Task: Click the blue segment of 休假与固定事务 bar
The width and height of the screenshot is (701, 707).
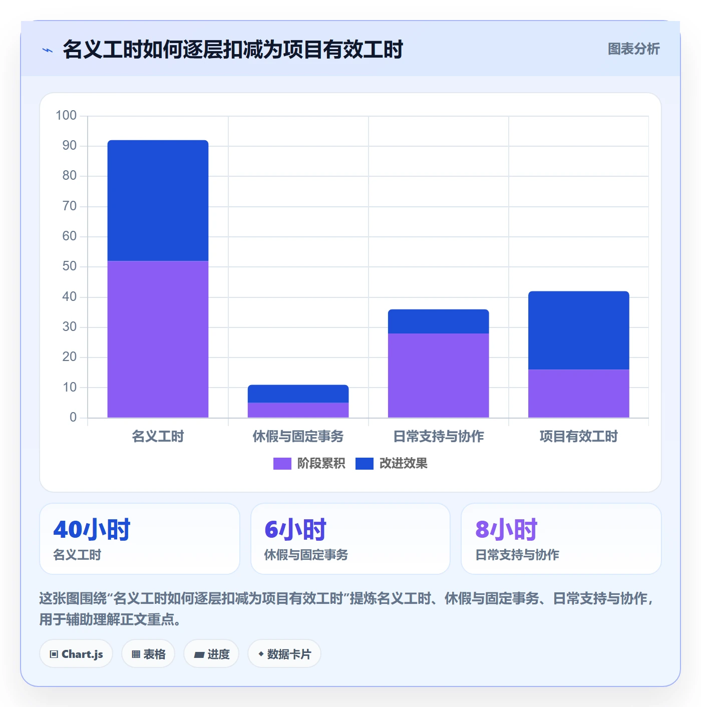Action: point(298,394)
